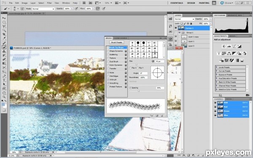Enable the Shape Dynamics checkbox
The image size is (253, 158).
coord(108,51)
